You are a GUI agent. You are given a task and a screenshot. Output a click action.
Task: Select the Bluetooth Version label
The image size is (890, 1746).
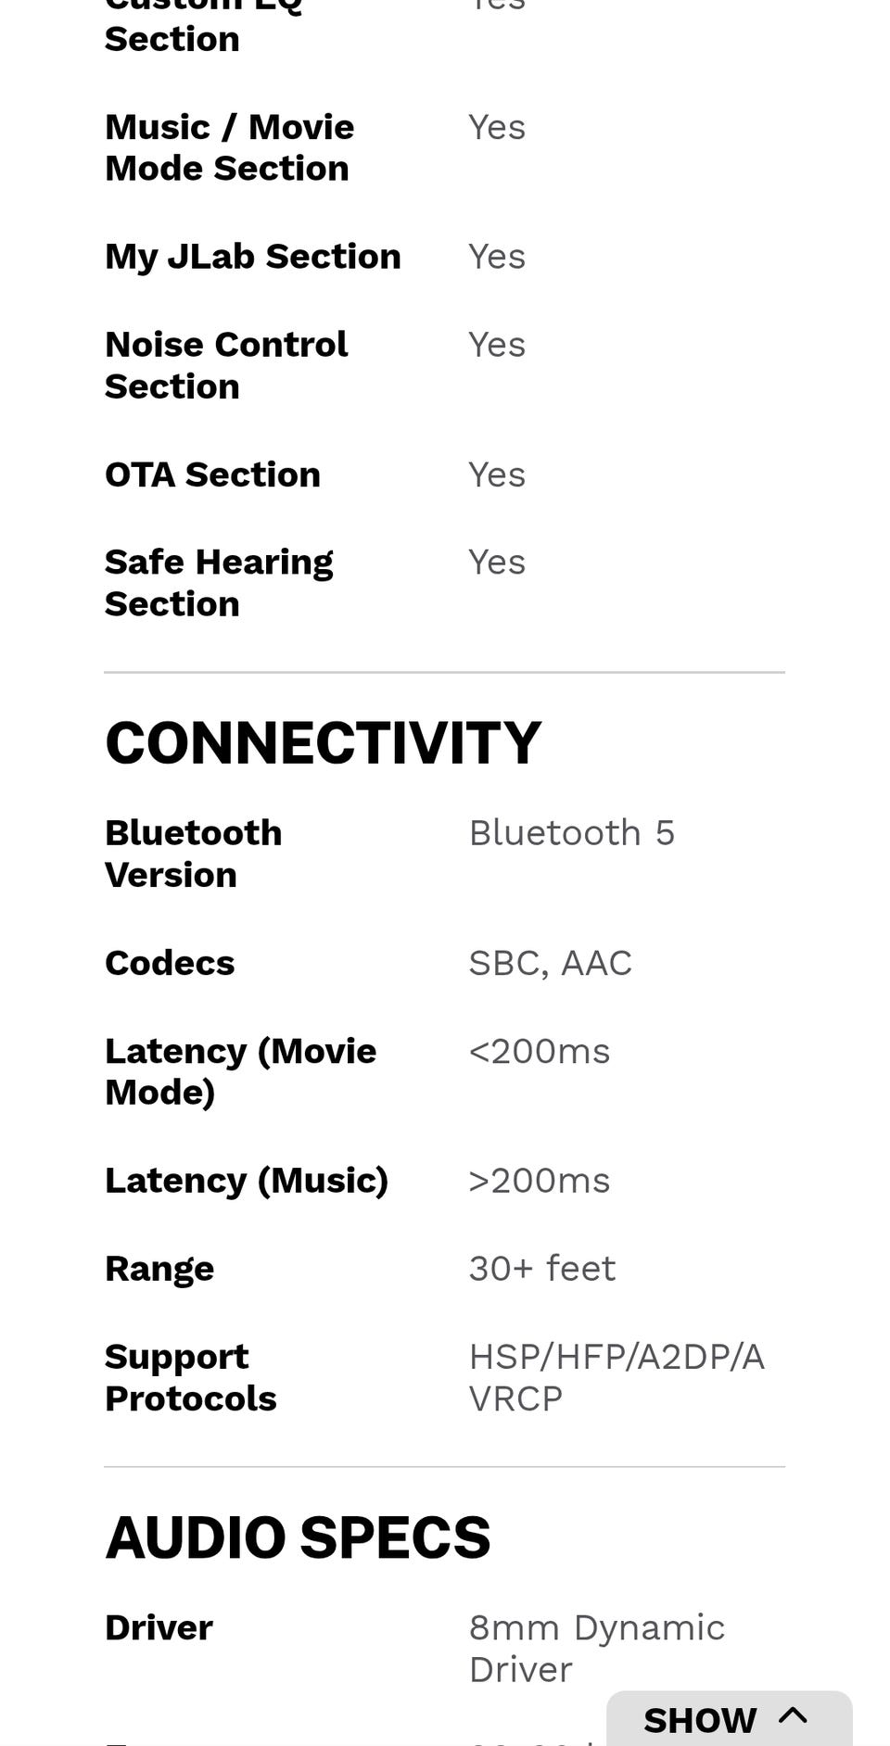point(194,854)
